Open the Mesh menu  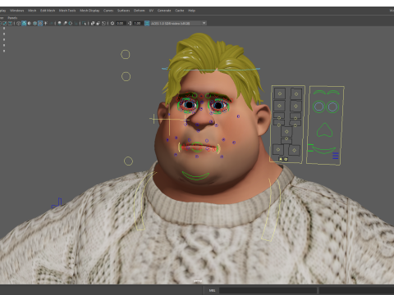pyautogui.click(x=32, y=11)
